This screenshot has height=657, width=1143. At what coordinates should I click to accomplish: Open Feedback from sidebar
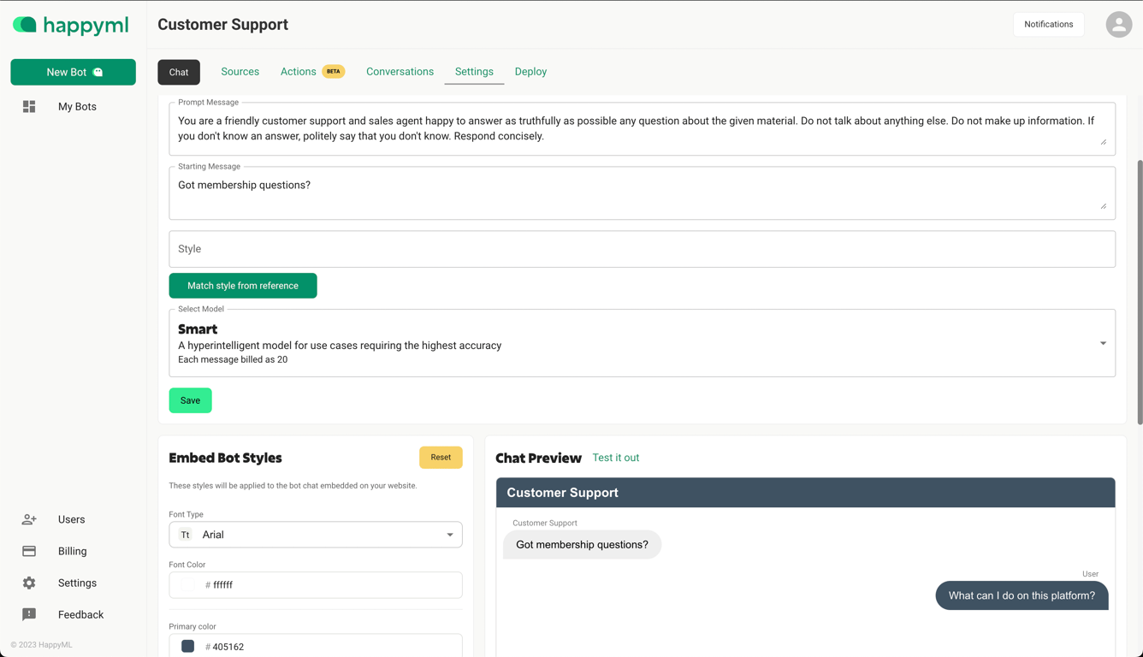point(80,614)
